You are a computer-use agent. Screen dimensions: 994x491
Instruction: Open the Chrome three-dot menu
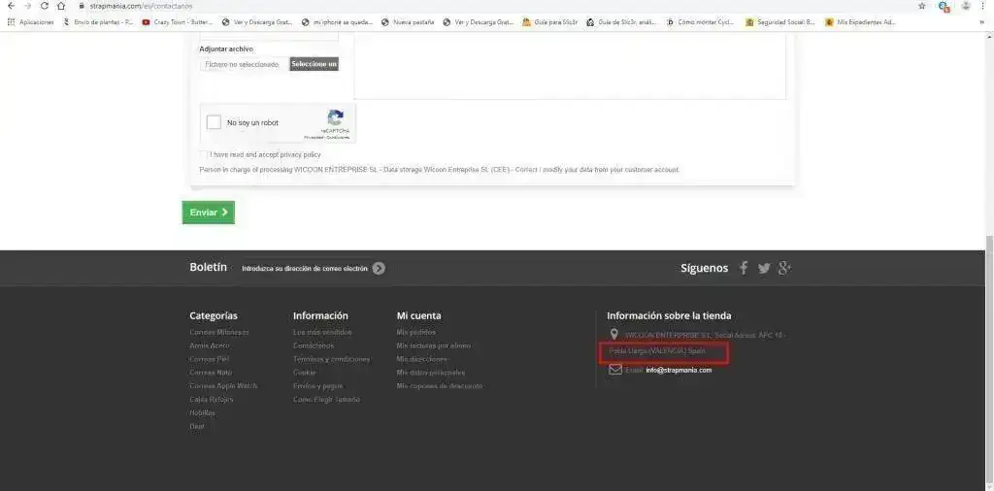(983, 6)
